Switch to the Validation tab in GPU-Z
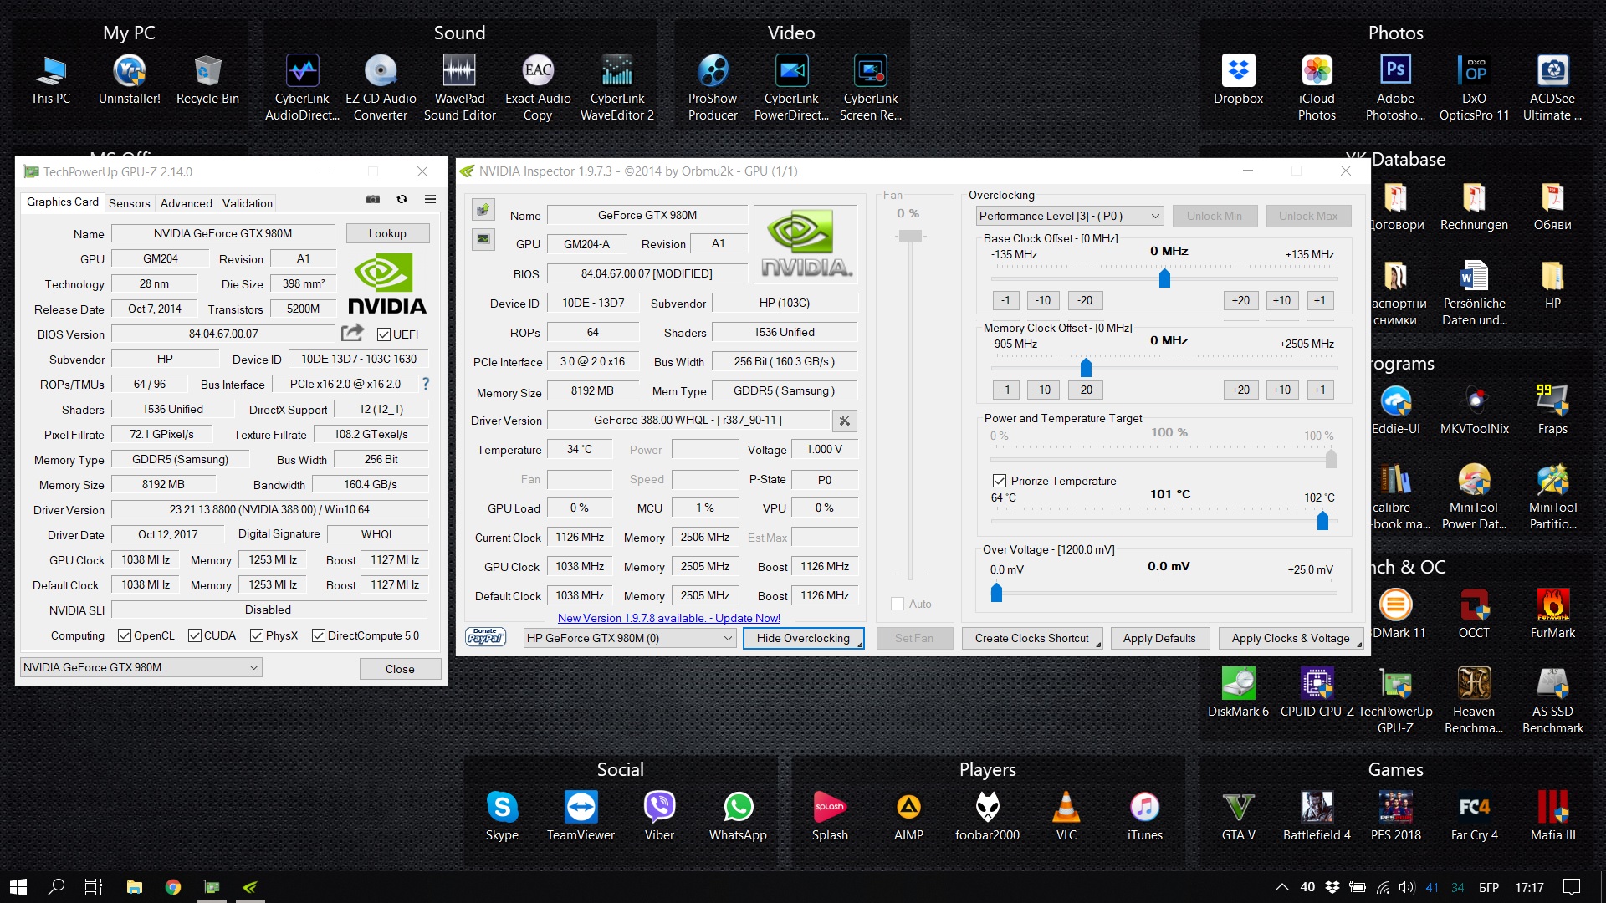Screen dimensions: 1606x903 tap(247, 203)
